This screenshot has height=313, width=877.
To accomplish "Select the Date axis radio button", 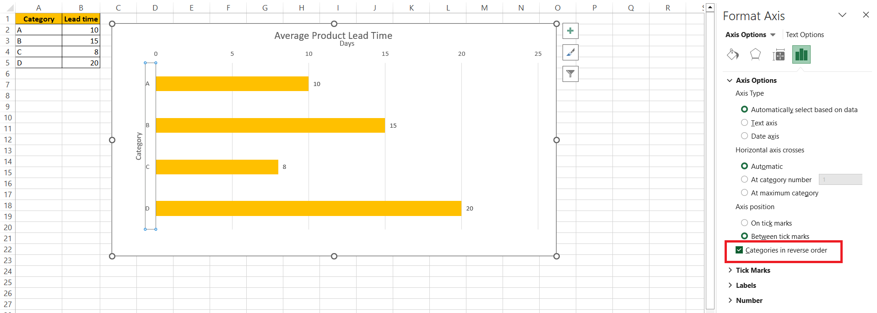I will coord(745,136).
